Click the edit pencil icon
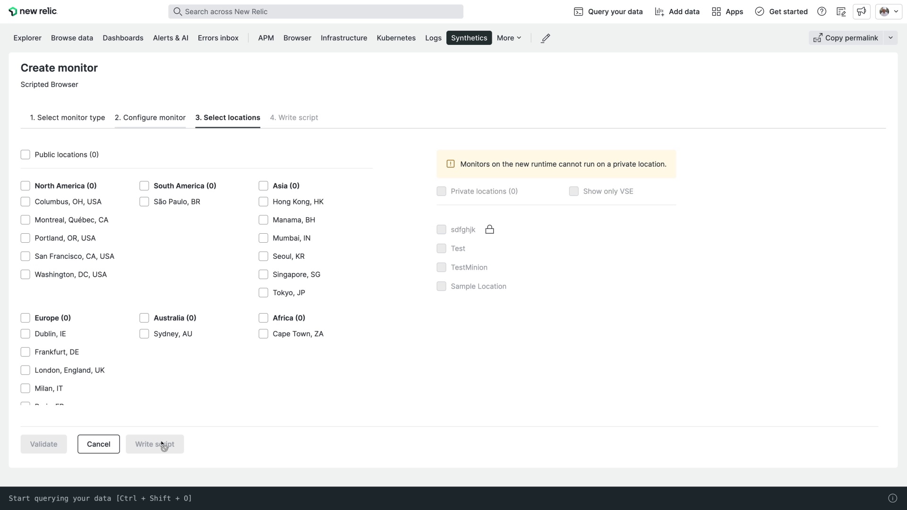This screenshot has height=510, width=907. (x=546, y=37)
